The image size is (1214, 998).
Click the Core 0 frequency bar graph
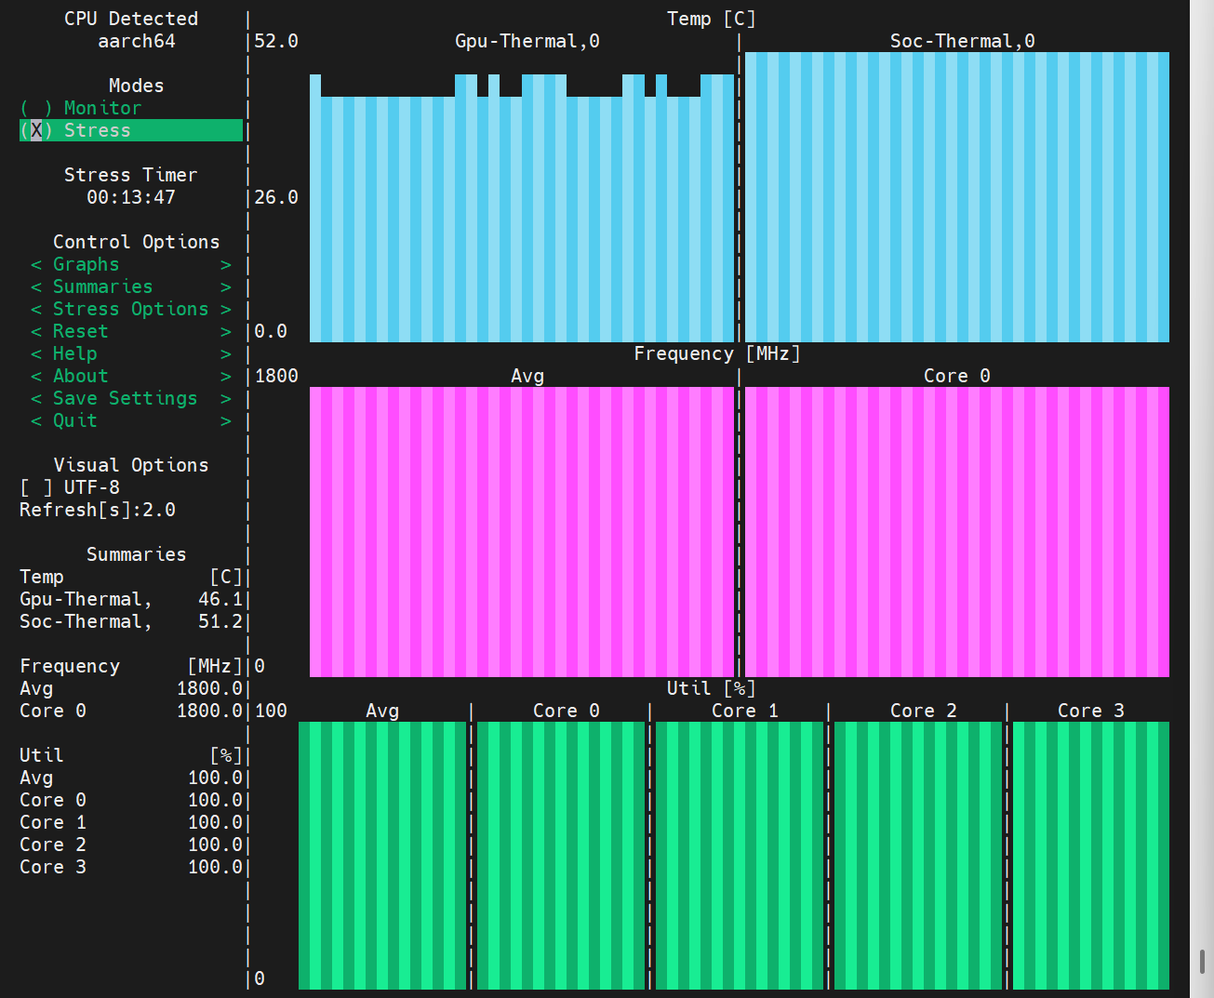coord(957,532)
